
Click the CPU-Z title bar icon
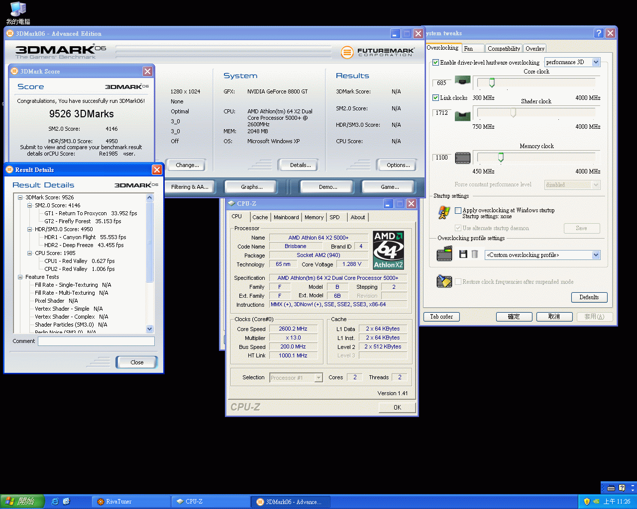point(231,203)
